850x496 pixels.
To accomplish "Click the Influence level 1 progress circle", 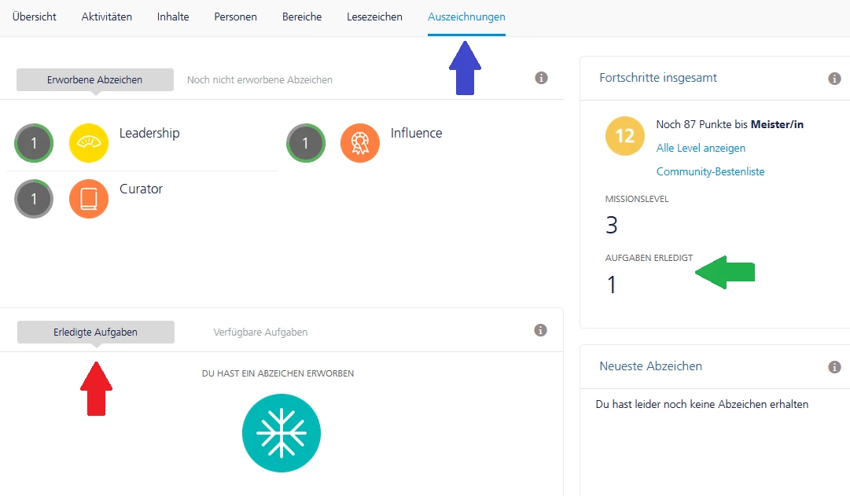I will pyautogui.click(x=306, y=143).
